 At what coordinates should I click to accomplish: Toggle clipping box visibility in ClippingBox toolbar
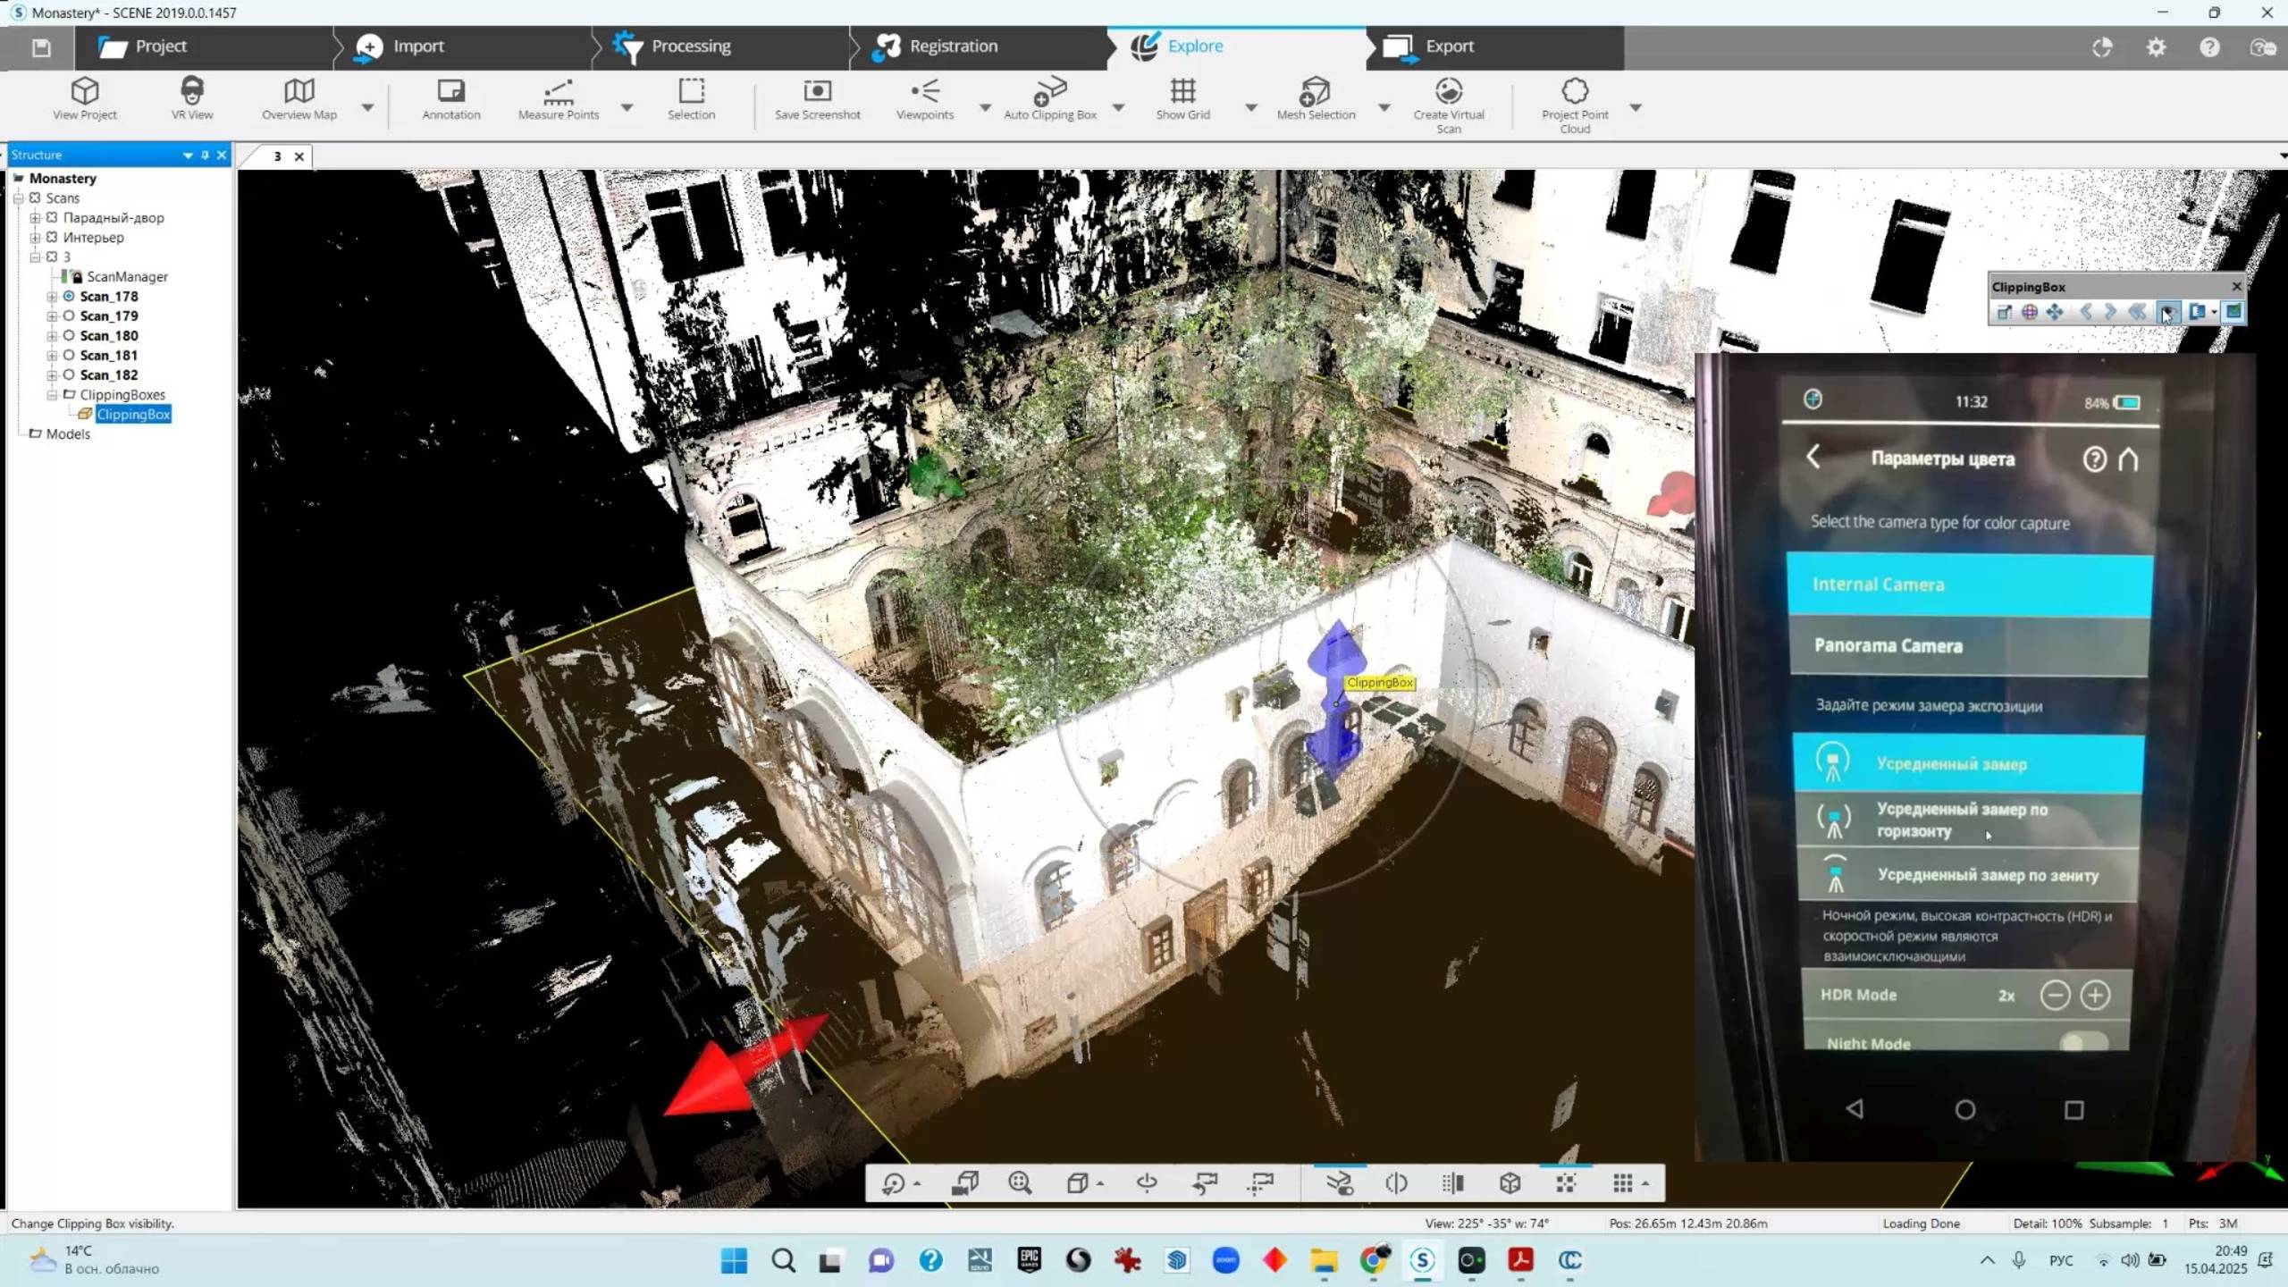point(2167,312)
